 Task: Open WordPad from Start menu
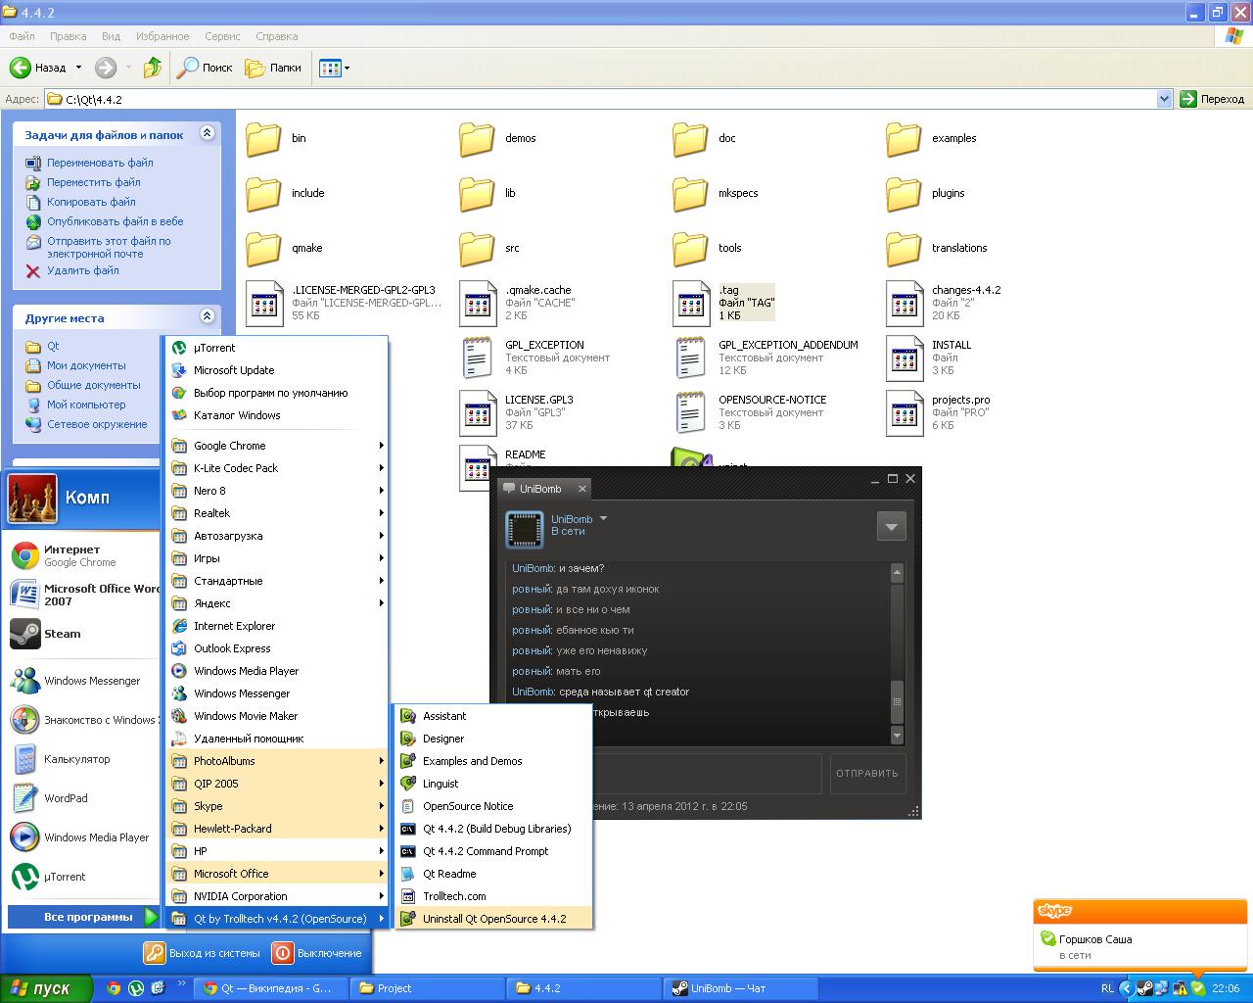coord(82,798)
